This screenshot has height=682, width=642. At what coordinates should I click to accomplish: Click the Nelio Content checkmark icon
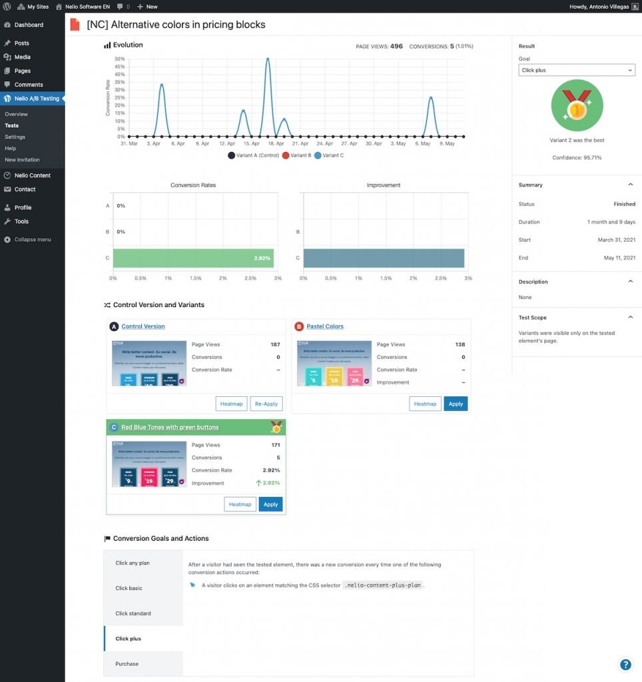tap(7, 175)
